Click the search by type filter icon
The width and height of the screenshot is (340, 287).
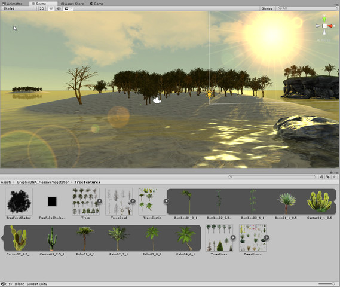(321, 177)
